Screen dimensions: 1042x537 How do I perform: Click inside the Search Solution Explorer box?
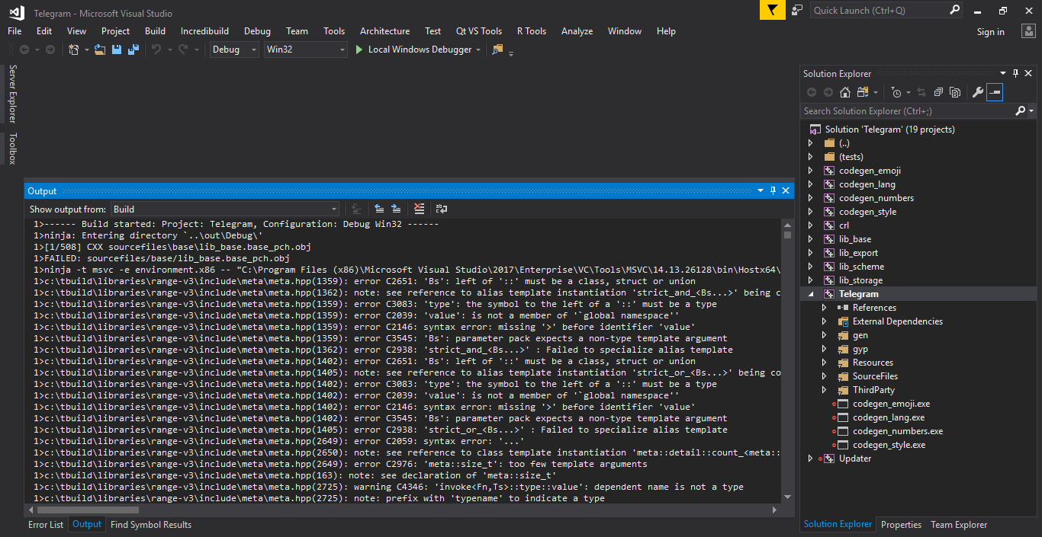click(x=900, y=110)
